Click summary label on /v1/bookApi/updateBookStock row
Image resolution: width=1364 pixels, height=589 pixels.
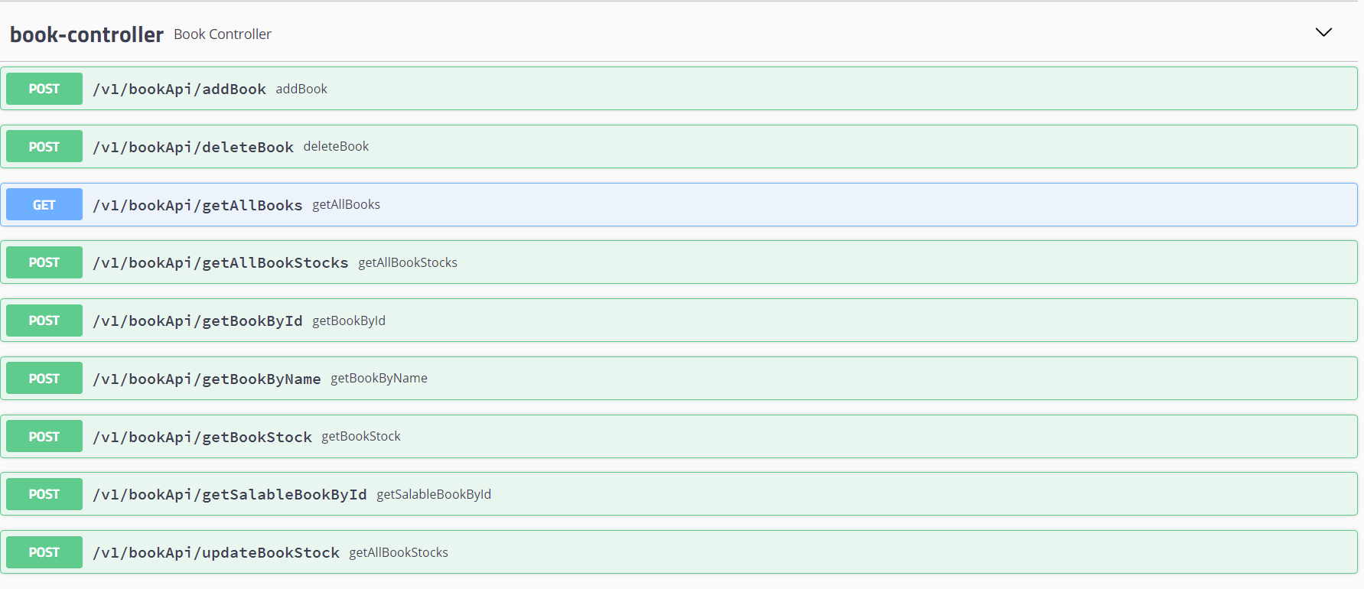click(x=399, y=552)
